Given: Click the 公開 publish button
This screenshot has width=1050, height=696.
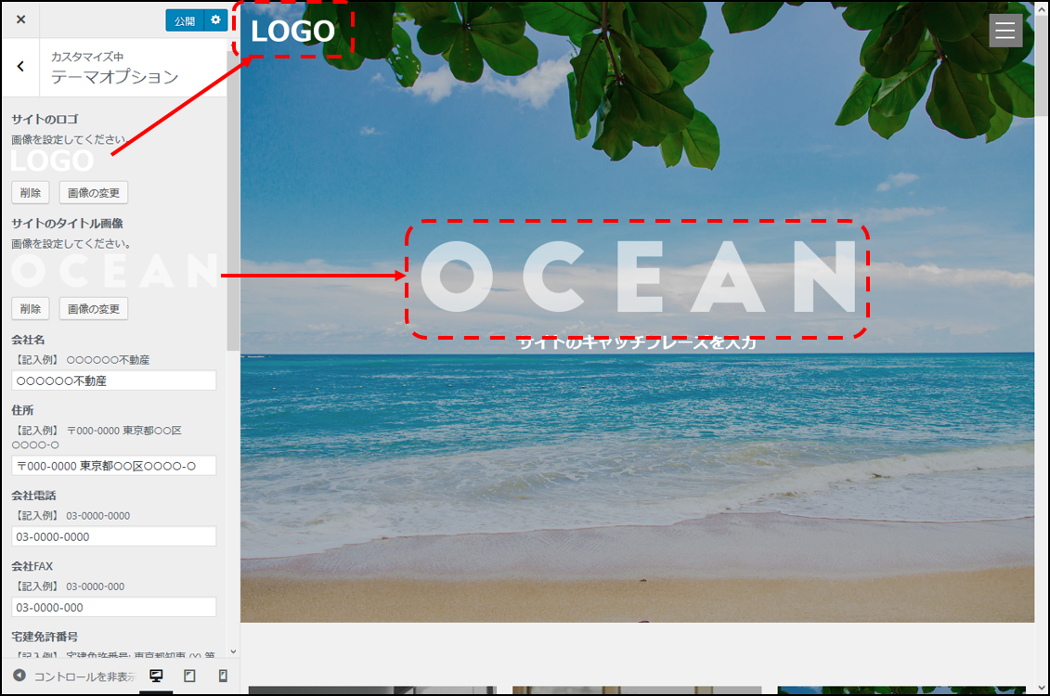Looking at the screenshot, I should point(185,20).
